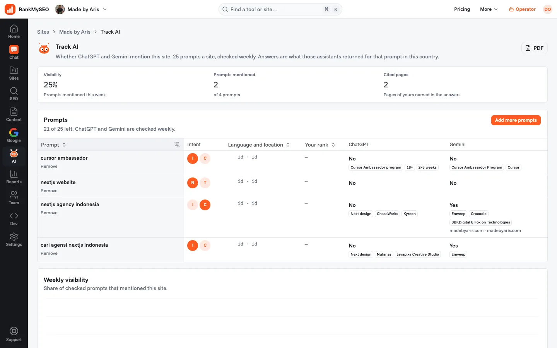Open Reports in the sidebar
The image size is (557, 348).
coord(14,177)
